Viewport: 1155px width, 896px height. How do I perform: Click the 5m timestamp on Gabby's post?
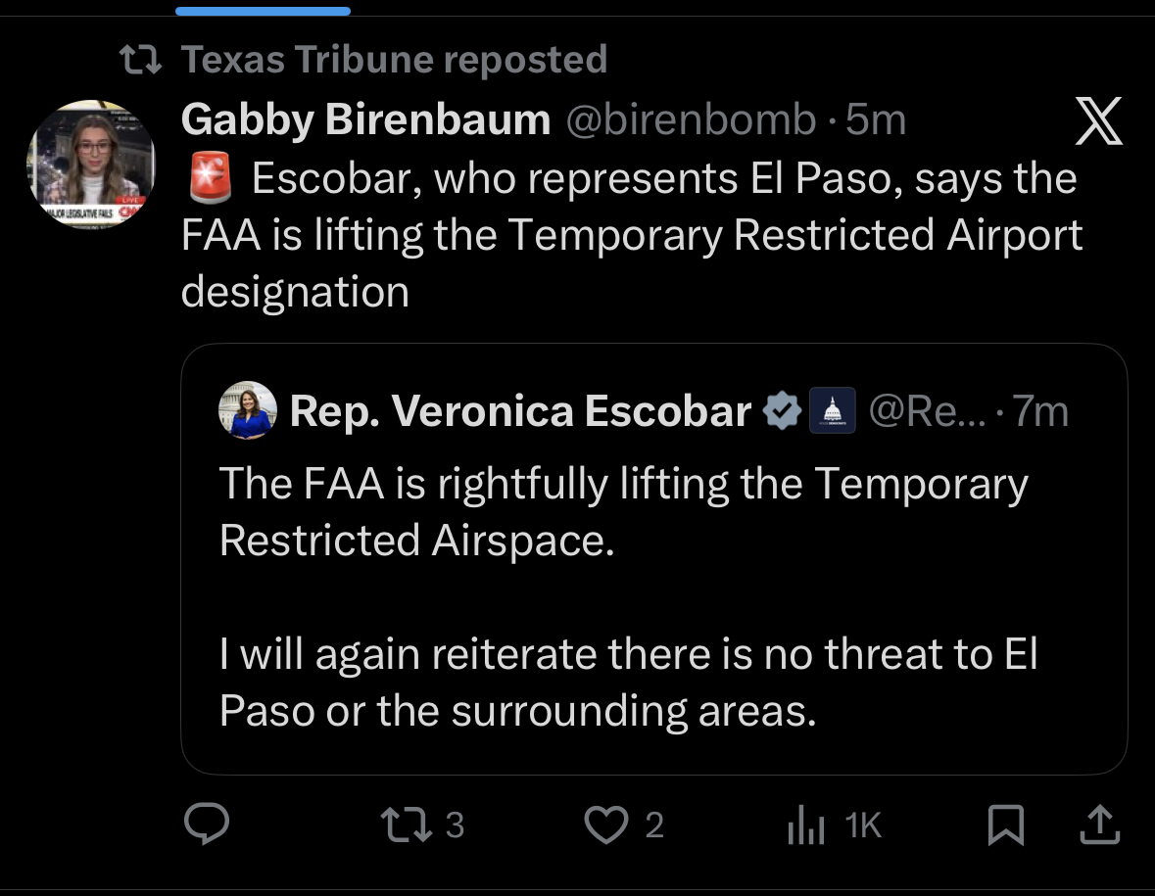point(875,121)
